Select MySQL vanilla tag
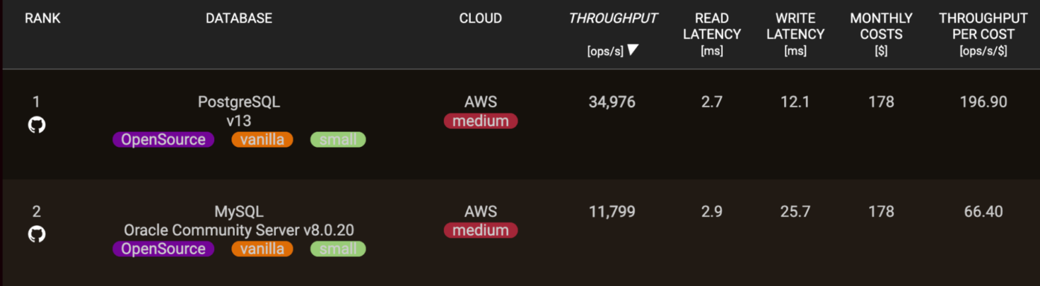The width and height of the screenshot is (1040, 286). (x=262, y=249)
